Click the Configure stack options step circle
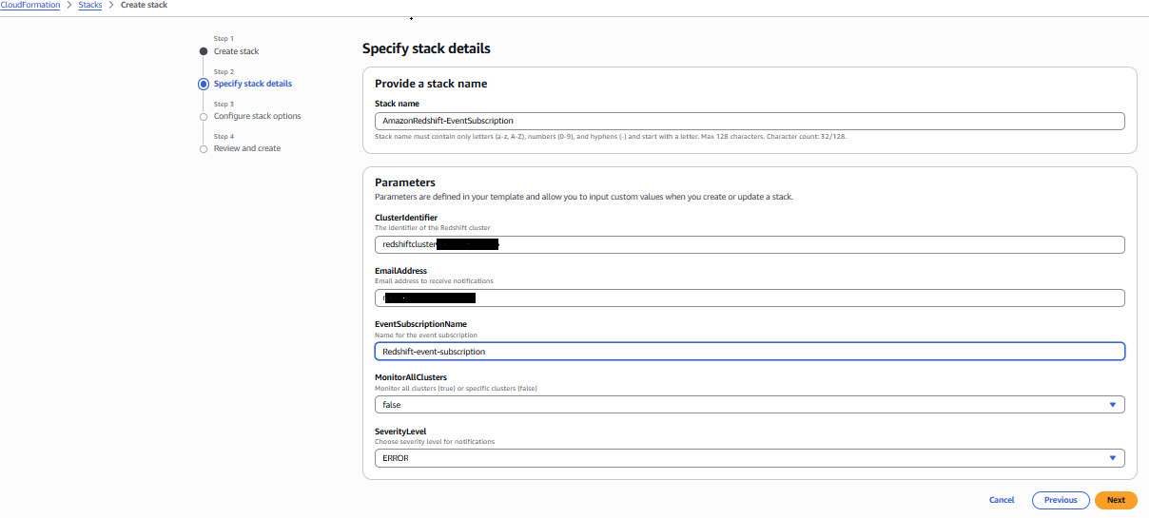The image size is (1149, 518). tap(204, 117)
